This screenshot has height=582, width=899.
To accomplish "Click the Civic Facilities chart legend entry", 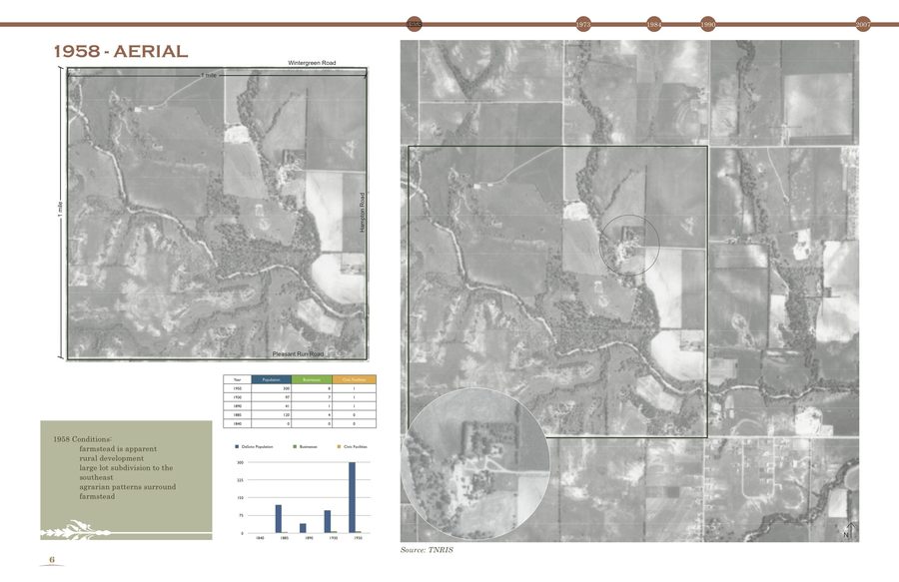I will tap(352, 447).
